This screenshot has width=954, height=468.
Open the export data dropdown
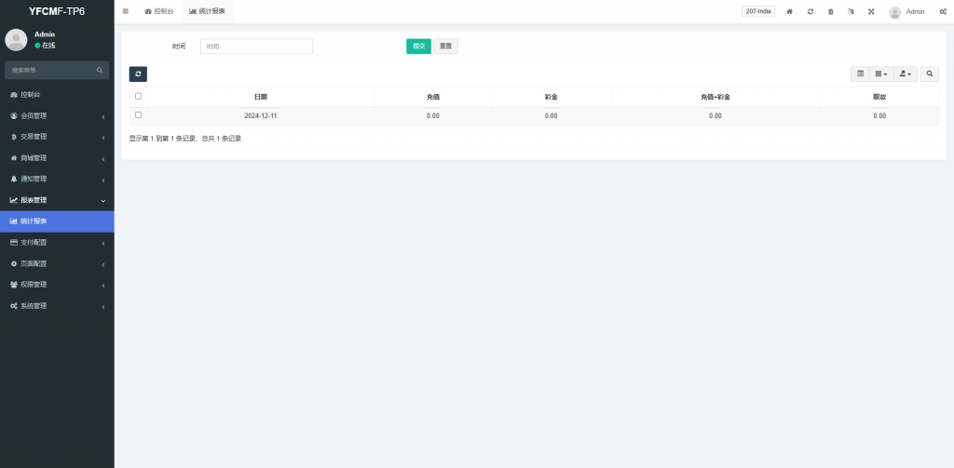click(x=905, y=74)
